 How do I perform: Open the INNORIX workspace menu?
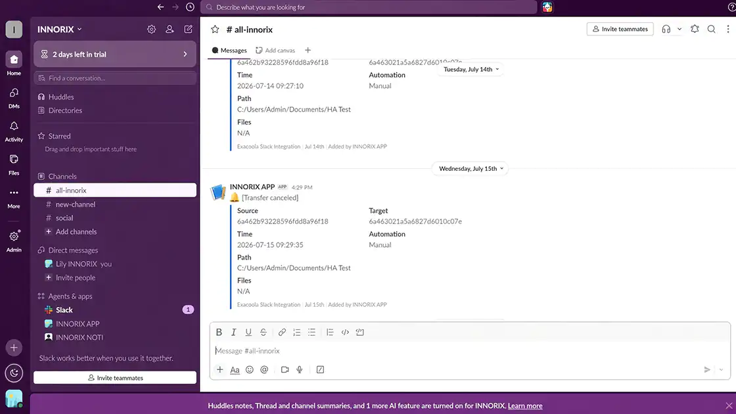coord(60,29)
